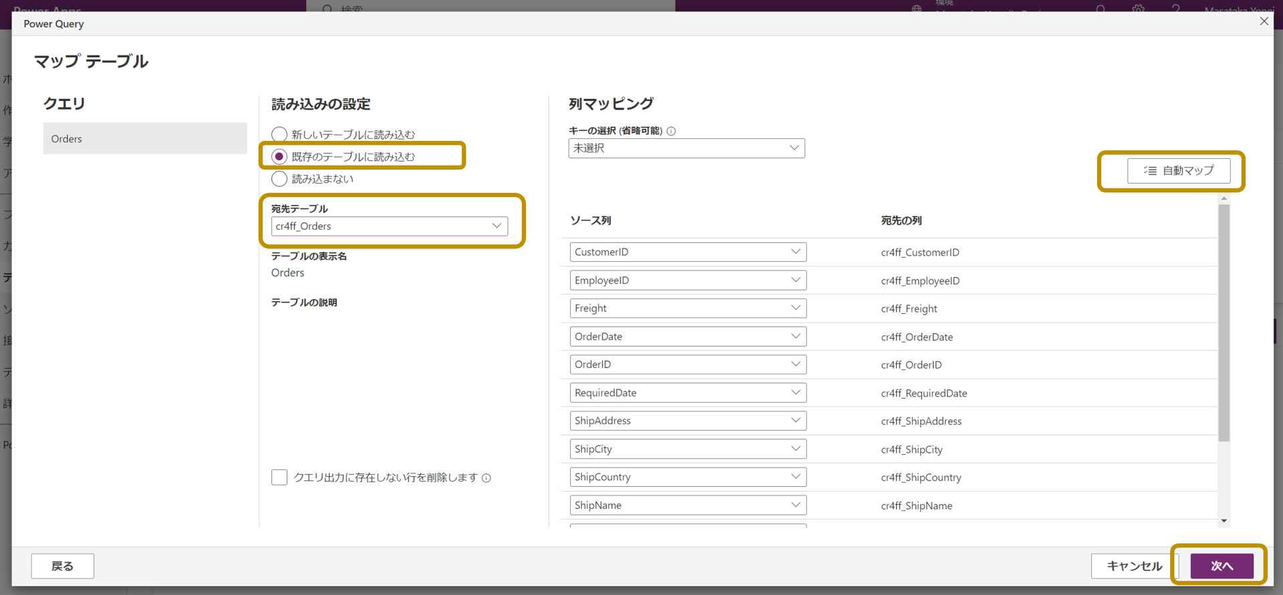The width and height of the screenshot is (1283, 595).
Task: Open the ShipName source column dropdown
Action: click(688, 505)
